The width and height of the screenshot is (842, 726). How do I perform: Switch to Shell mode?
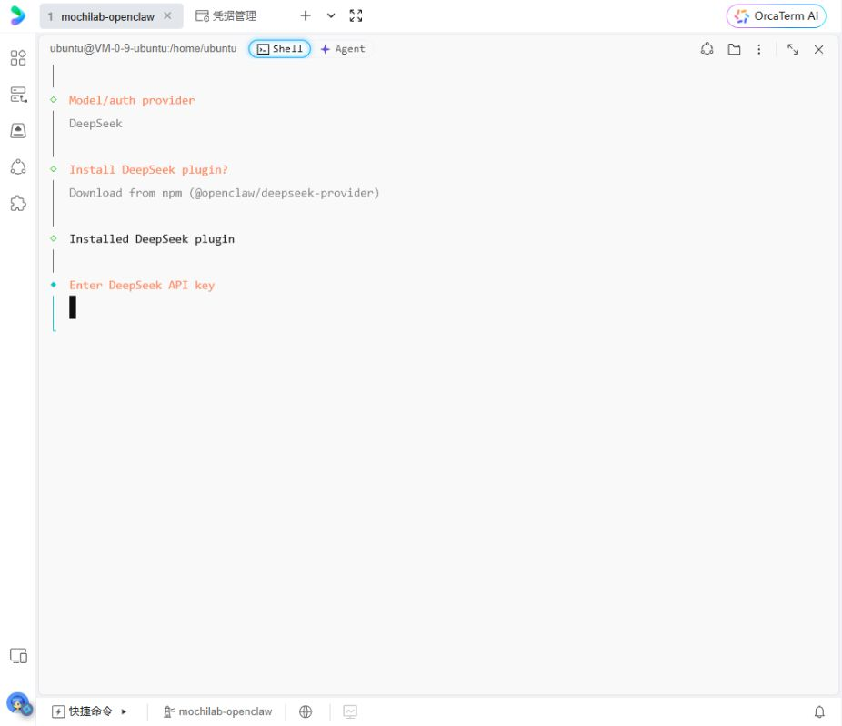pos(279,49)
